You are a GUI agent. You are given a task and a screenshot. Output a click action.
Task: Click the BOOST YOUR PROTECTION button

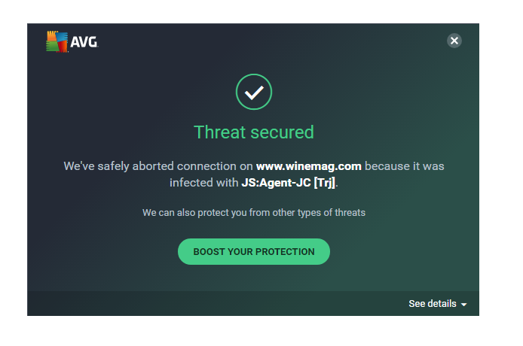tap(254, 252)
